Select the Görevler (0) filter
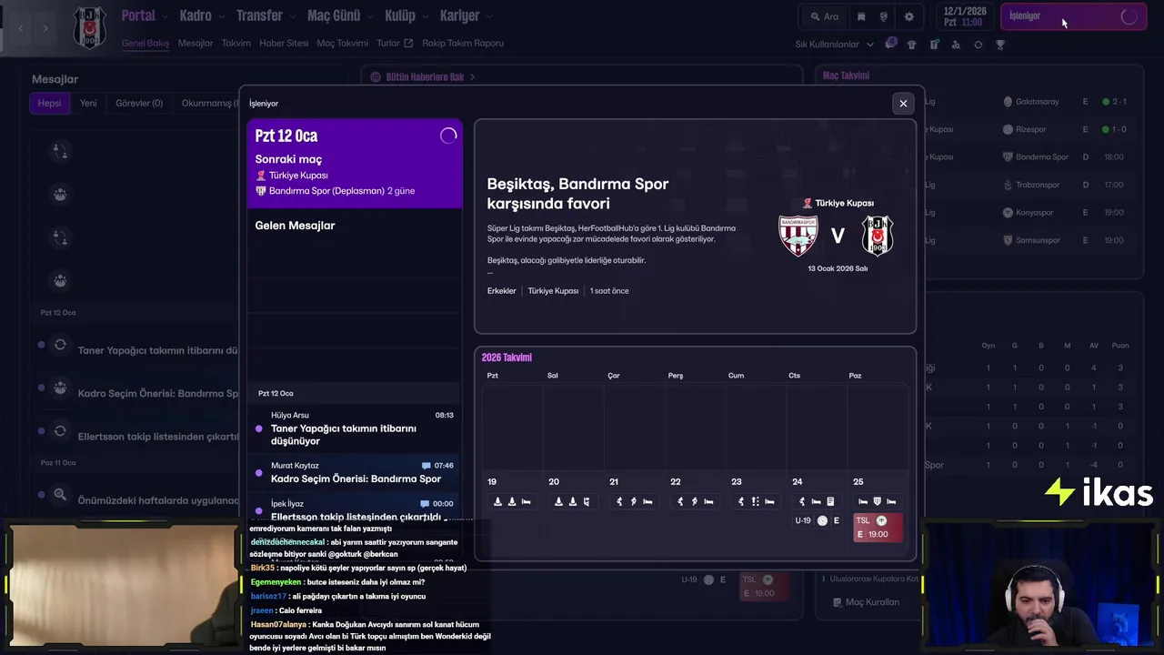 tap(139, 103)
